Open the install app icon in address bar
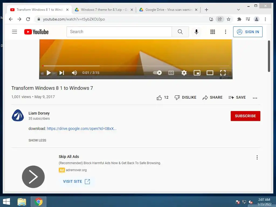 pyautogui.click(x=211, y=19)
